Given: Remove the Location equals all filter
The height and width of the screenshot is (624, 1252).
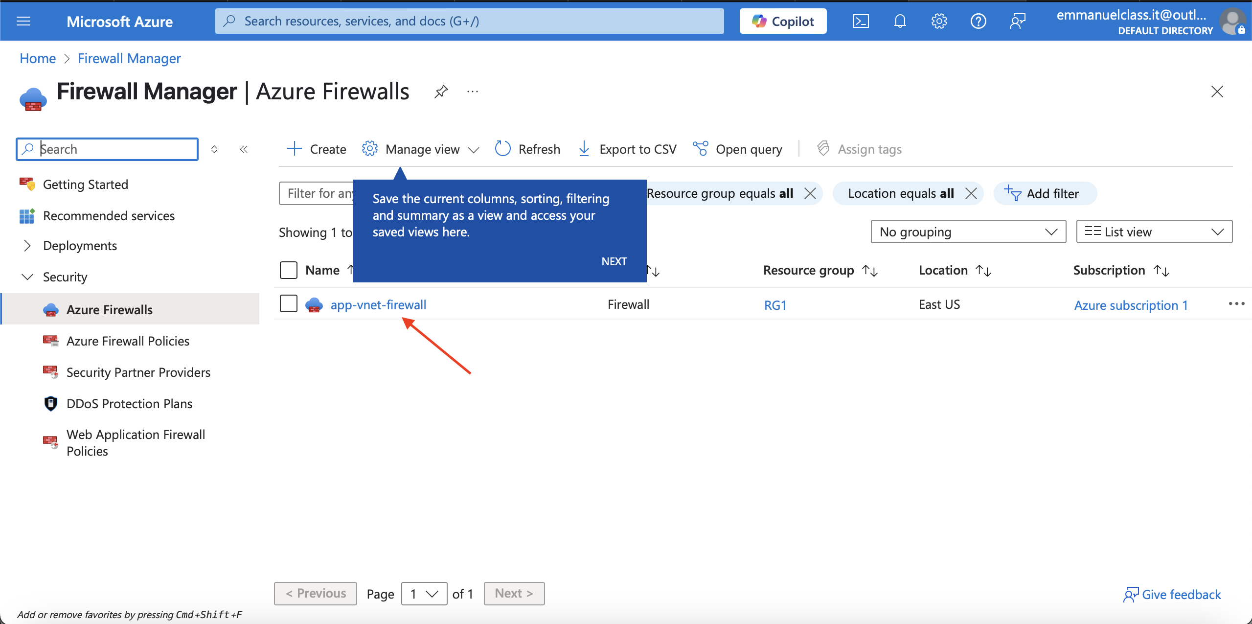Looking at the screenshot, I should [x=971, y=194].
